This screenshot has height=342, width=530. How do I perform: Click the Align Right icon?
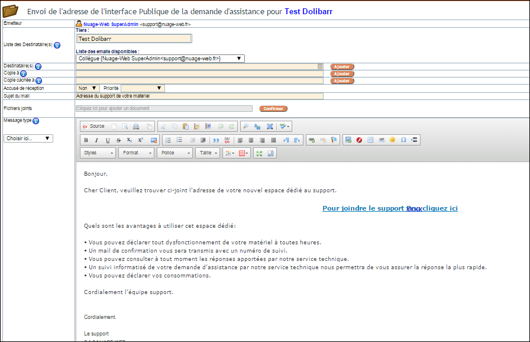tap(262, 140)
